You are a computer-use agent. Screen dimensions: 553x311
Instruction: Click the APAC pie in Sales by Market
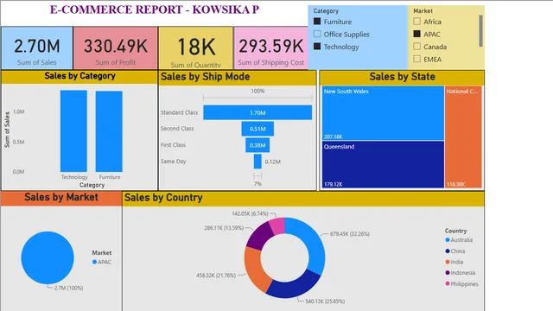coord(48,257)
